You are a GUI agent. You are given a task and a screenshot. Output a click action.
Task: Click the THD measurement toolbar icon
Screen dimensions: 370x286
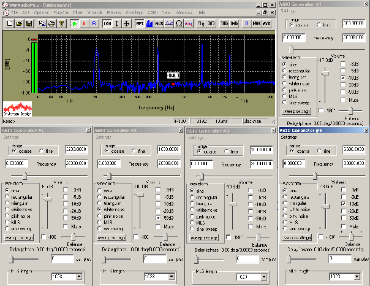click(224, 23)
